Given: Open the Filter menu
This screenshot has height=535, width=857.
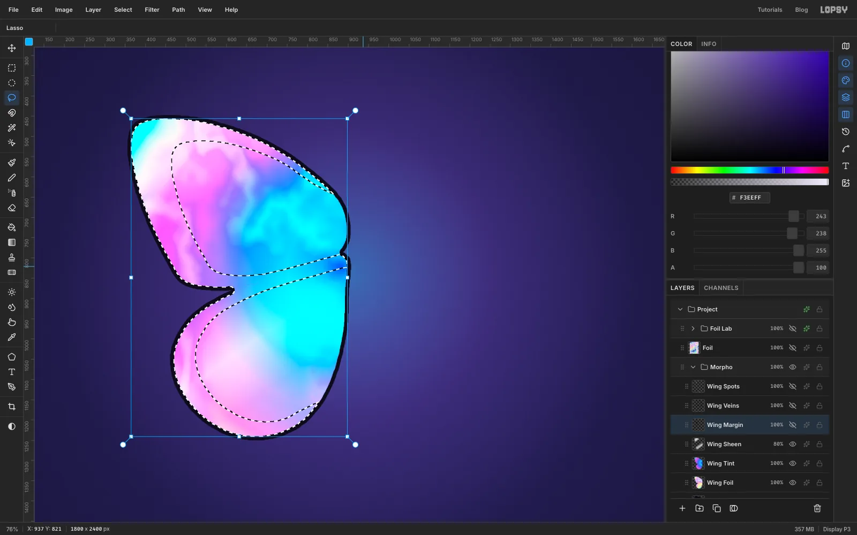Looking at the screenshot, I should pos(152,10).
